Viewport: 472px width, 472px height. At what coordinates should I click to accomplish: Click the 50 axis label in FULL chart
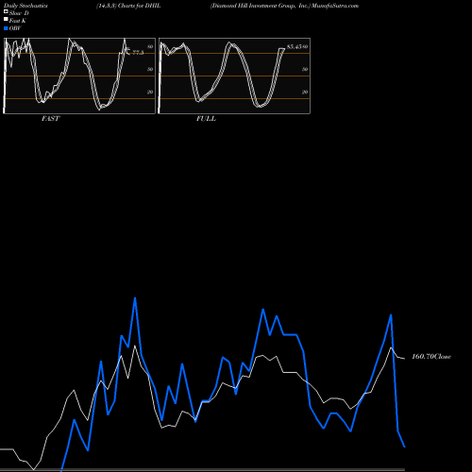tap(305, 69)
